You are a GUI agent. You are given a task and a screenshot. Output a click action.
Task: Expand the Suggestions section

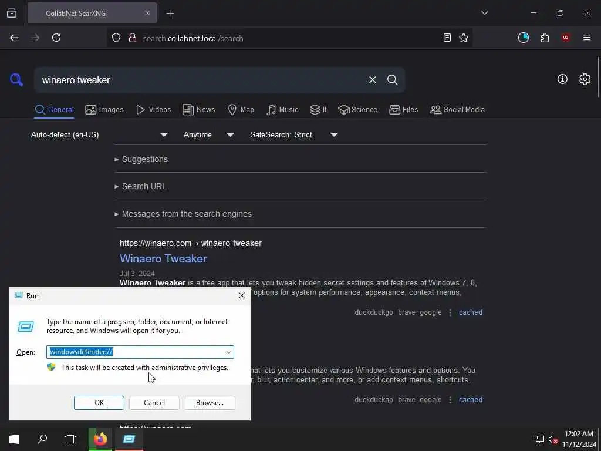point(141,159)
